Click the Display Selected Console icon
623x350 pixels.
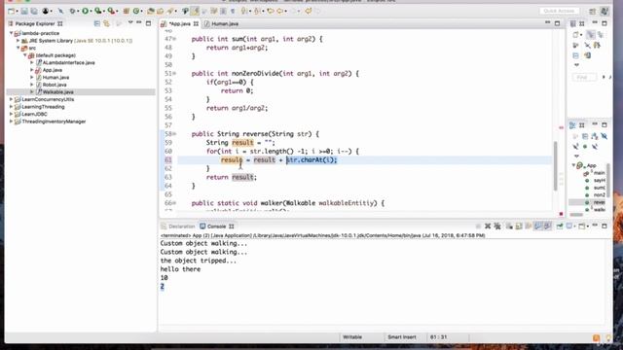click(570, 227)
